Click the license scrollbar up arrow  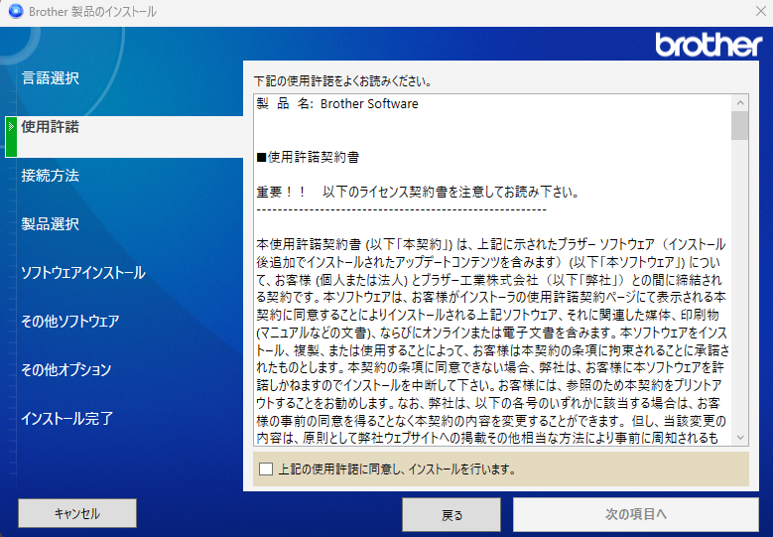740,103
